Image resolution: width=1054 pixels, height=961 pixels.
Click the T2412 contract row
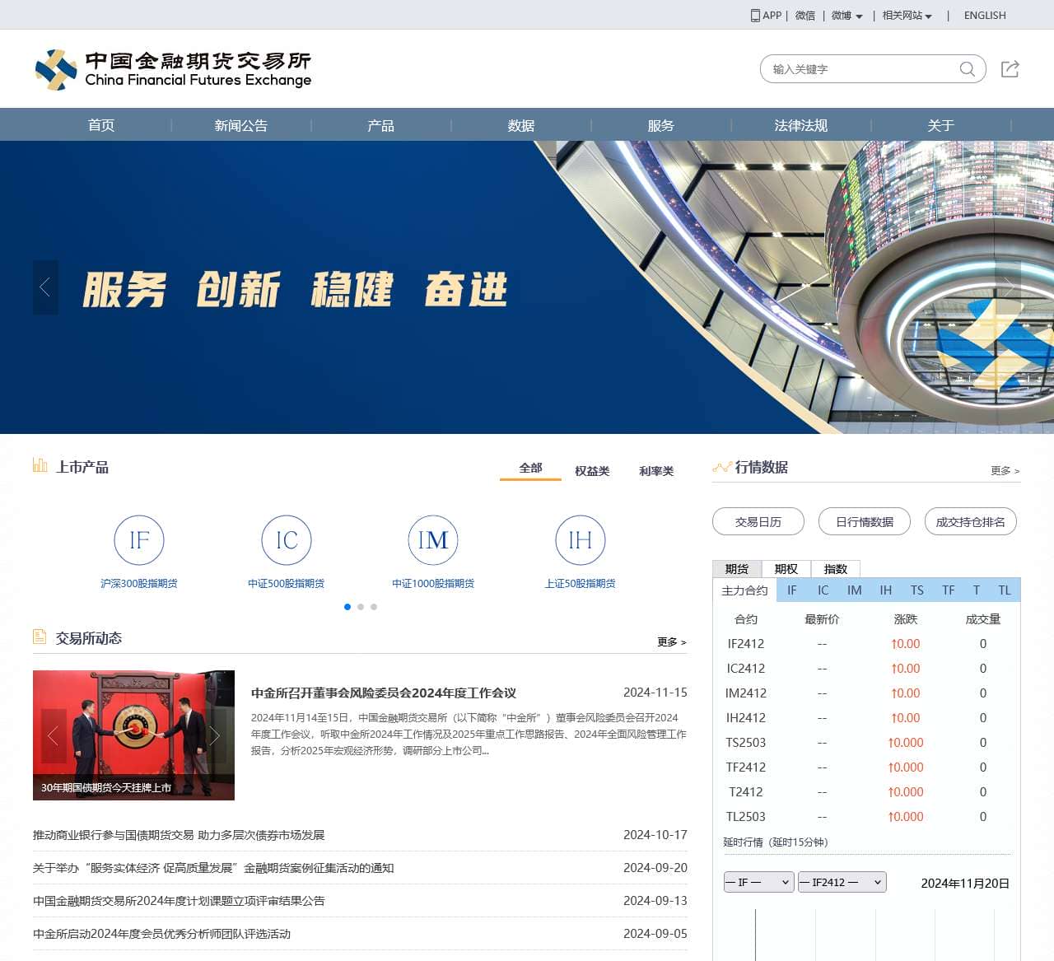click(x=866, y=792)
